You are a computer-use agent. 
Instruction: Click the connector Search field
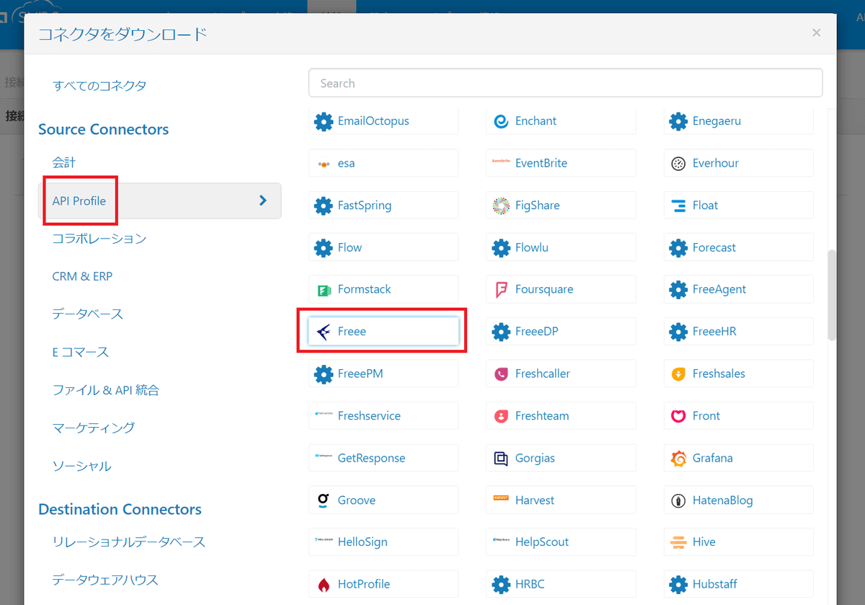565,83
